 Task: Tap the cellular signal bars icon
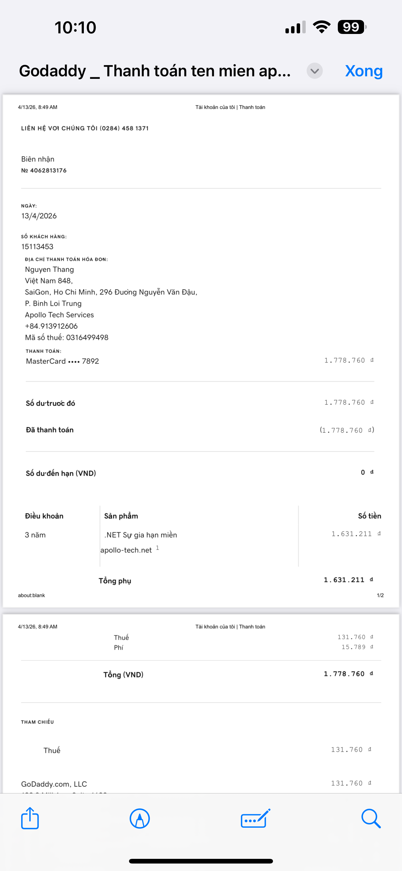click(295, 27)
